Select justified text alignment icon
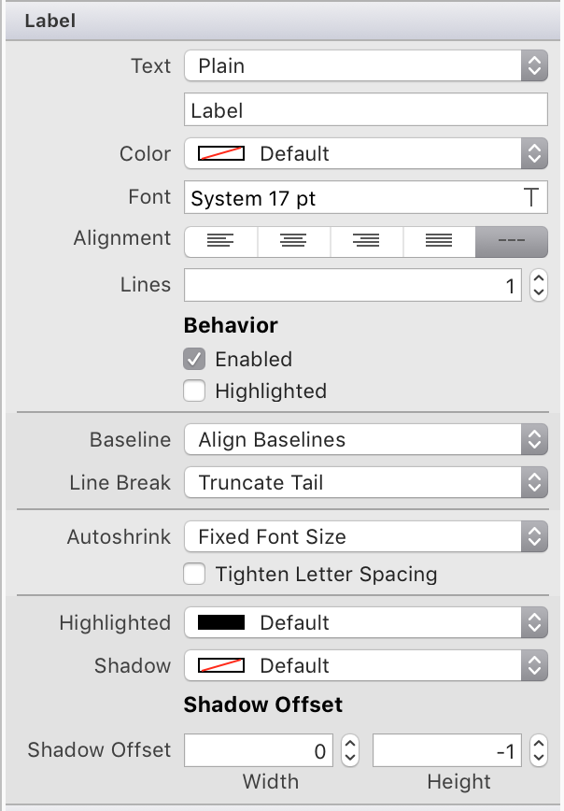 439,240
